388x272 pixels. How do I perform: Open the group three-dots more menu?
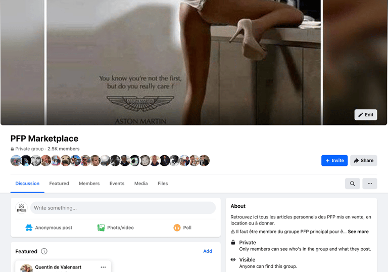370,184
